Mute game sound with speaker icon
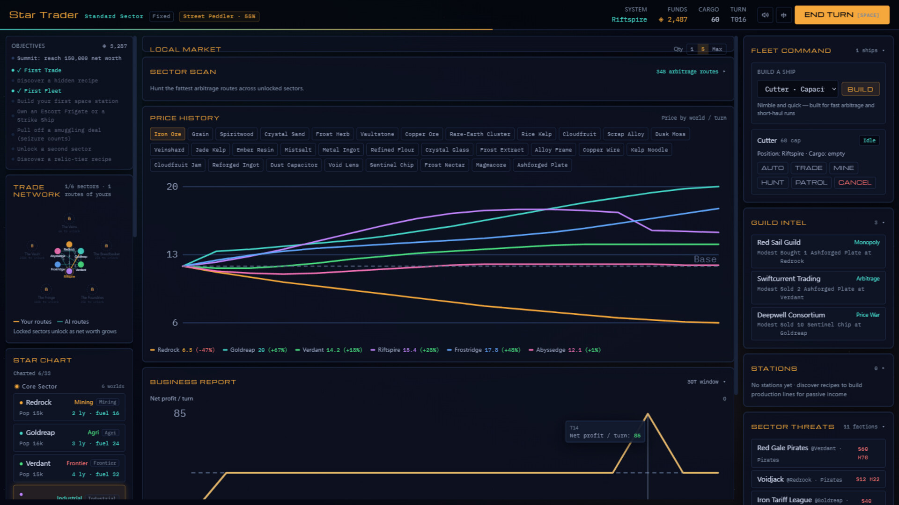899x505 pixels. 765,15
